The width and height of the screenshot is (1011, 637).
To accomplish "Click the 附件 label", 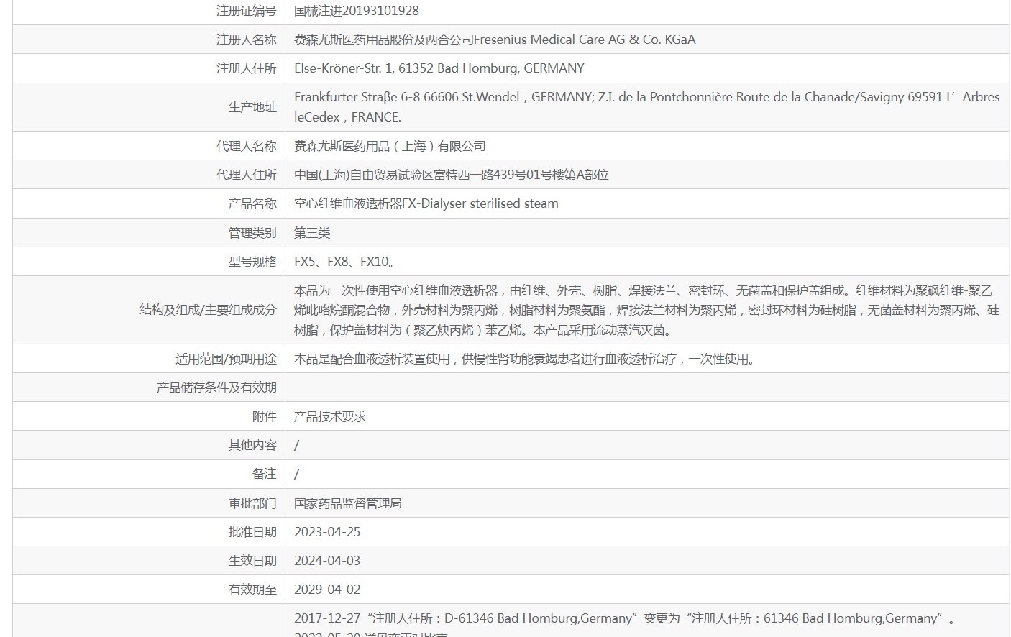I will pyautogui.click(x=264, y=416).
